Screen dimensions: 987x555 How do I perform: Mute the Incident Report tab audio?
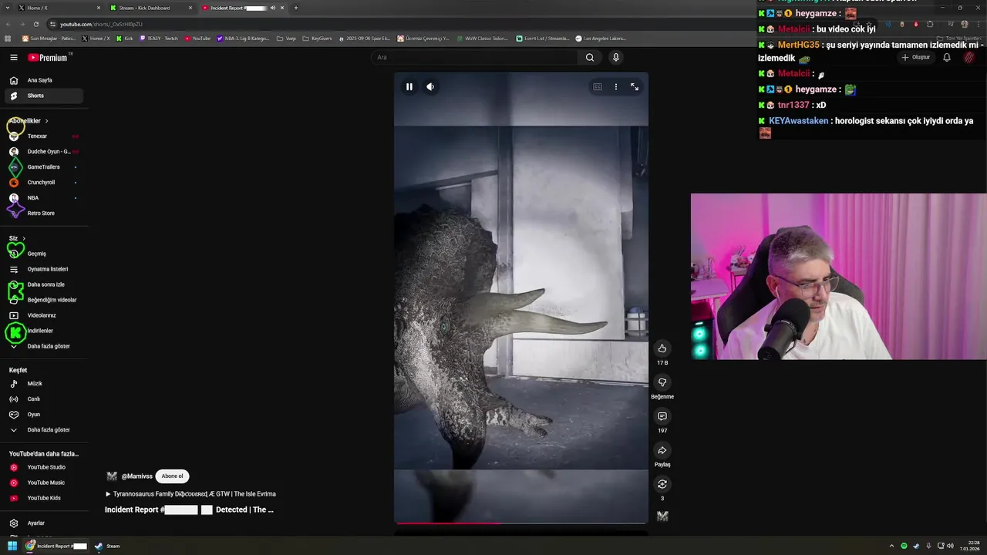272,8
